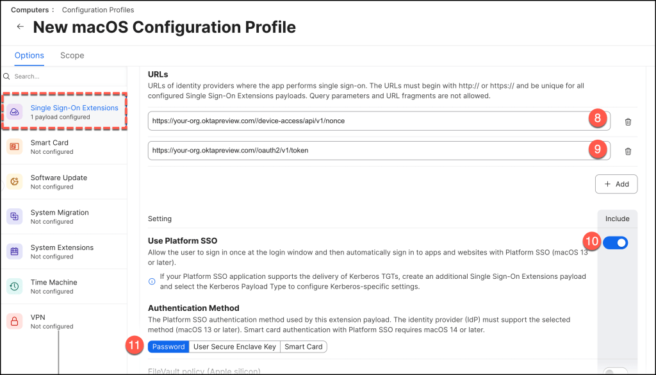Delete the oauth2 token URL entry
The height and width of the screenshot is (375, 656).
[628, 151]
